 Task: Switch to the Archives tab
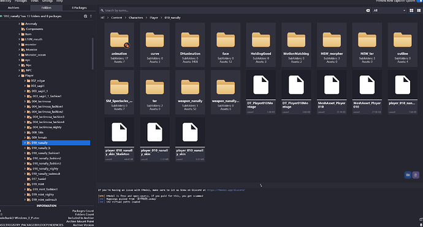[x=13, y=8]
